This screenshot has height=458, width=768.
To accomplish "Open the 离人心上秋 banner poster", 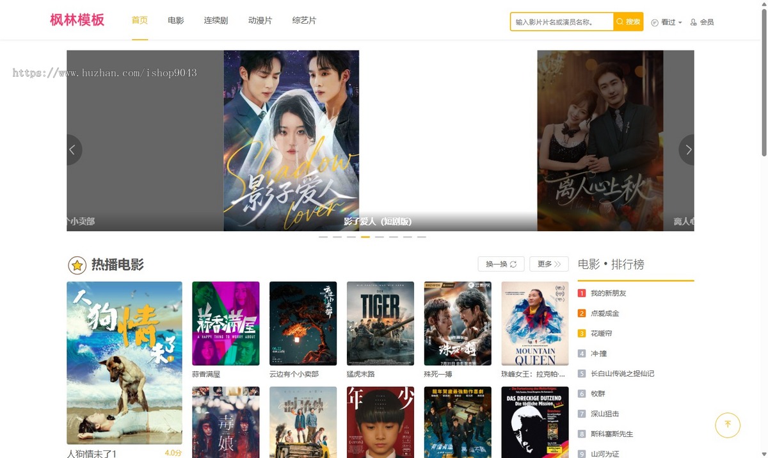I will coord(600,140).
